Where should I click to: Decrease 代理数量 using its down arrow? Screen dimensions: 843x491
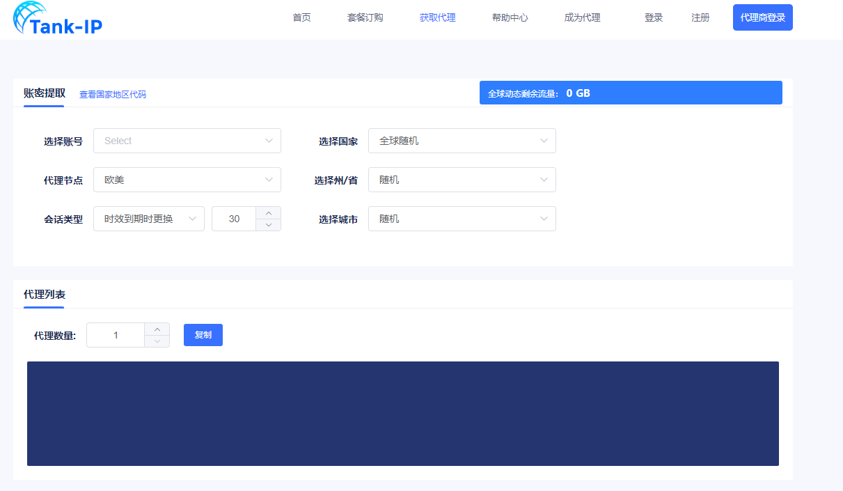157,341
